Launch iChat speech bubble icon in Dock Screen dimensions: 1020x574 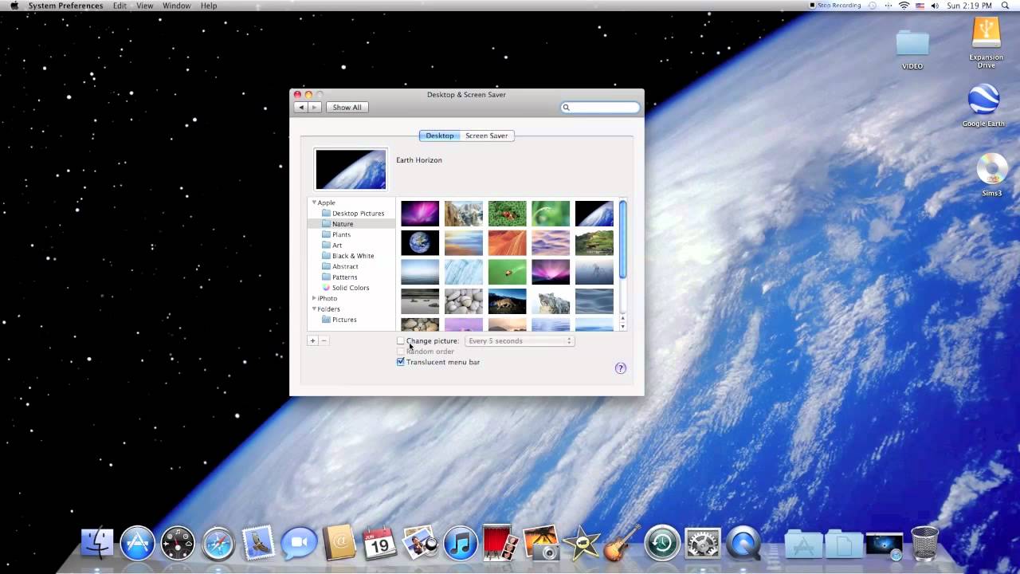click(299, 543)
